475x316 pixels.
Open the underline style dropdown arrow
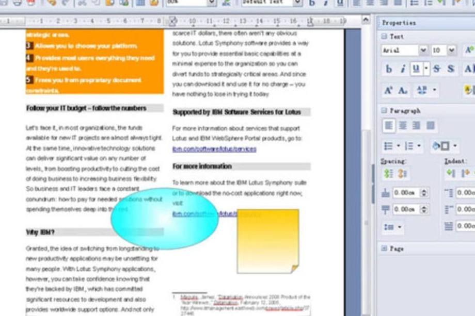(426, 69)
